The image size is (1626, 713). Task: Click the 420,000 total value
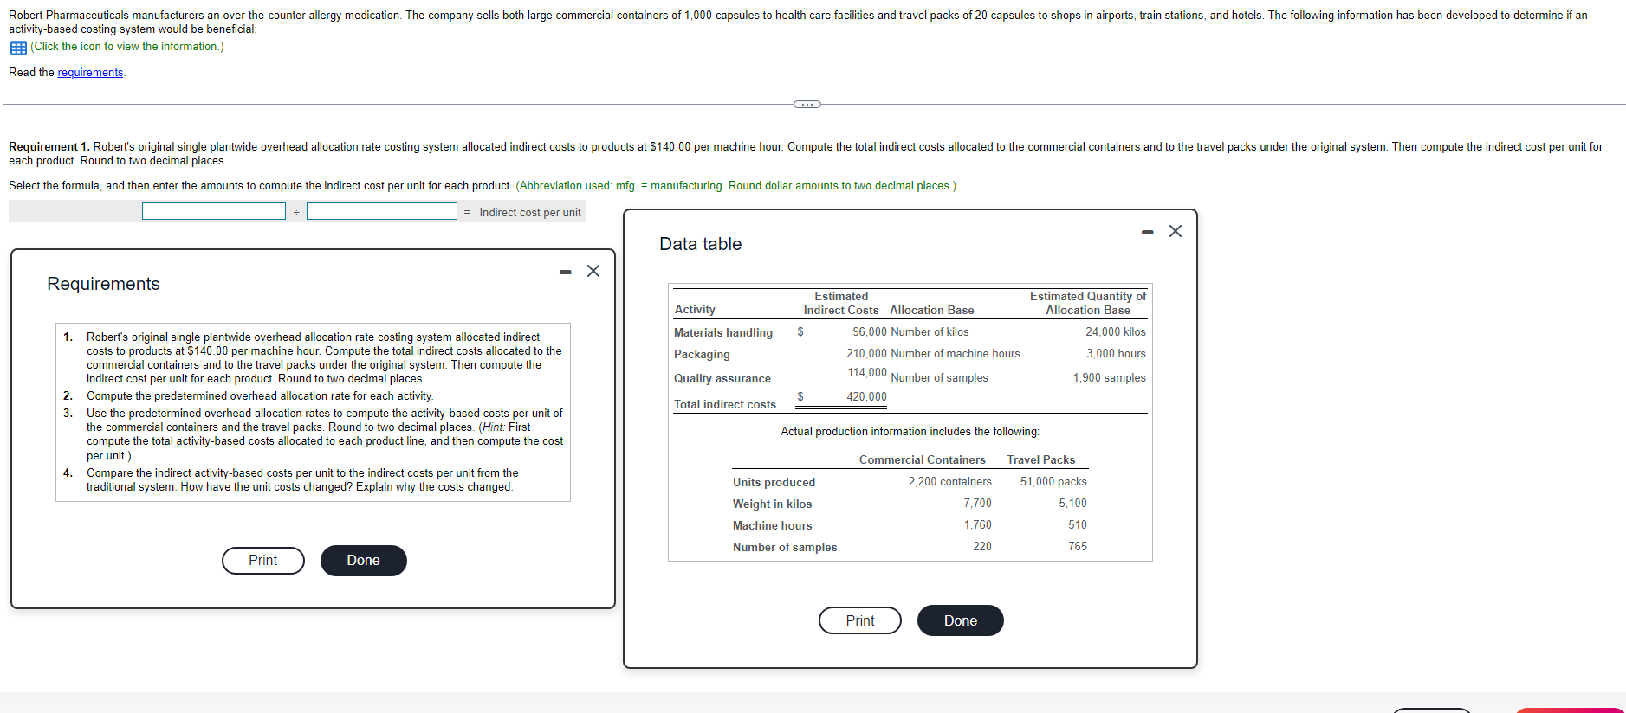click(x=867, y=397)
